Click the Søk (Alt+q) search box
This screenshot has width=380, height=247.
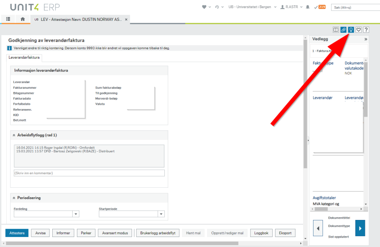pos(355,7)
